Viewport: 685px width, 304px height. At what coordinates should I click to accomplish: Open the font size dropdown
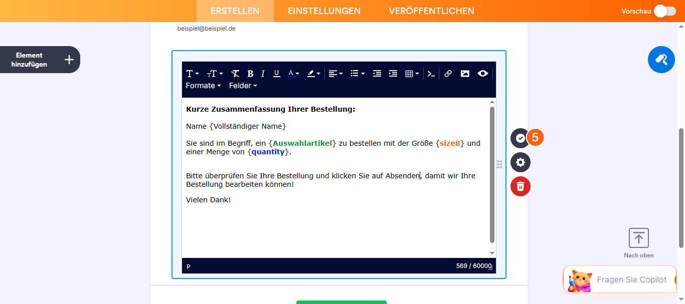[x=215, y=74]
